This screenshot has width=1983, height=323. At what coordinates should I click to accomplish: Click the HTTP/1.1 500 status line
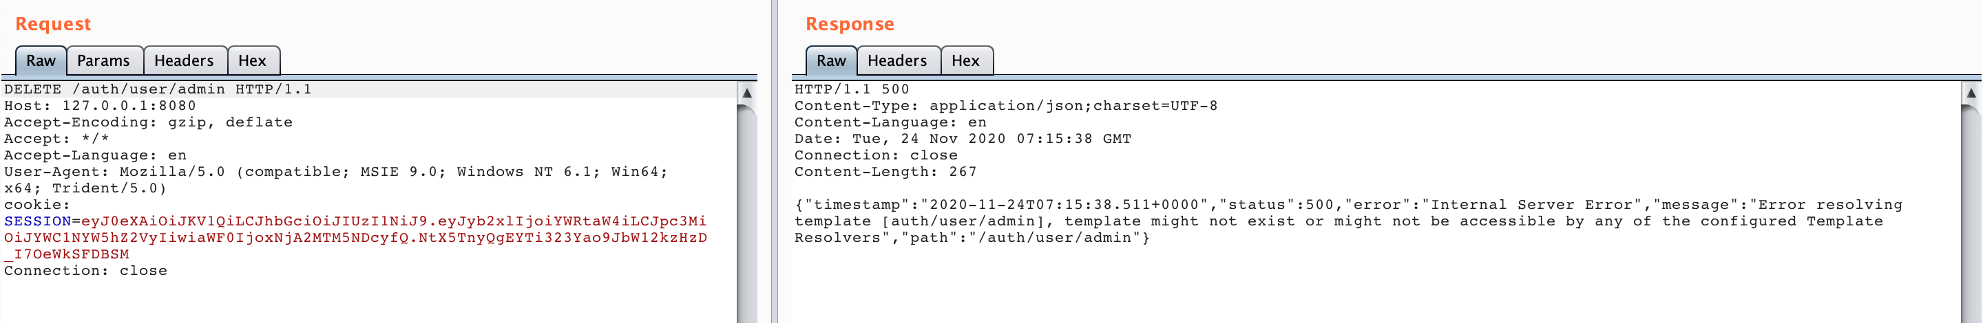pos(852,89)
